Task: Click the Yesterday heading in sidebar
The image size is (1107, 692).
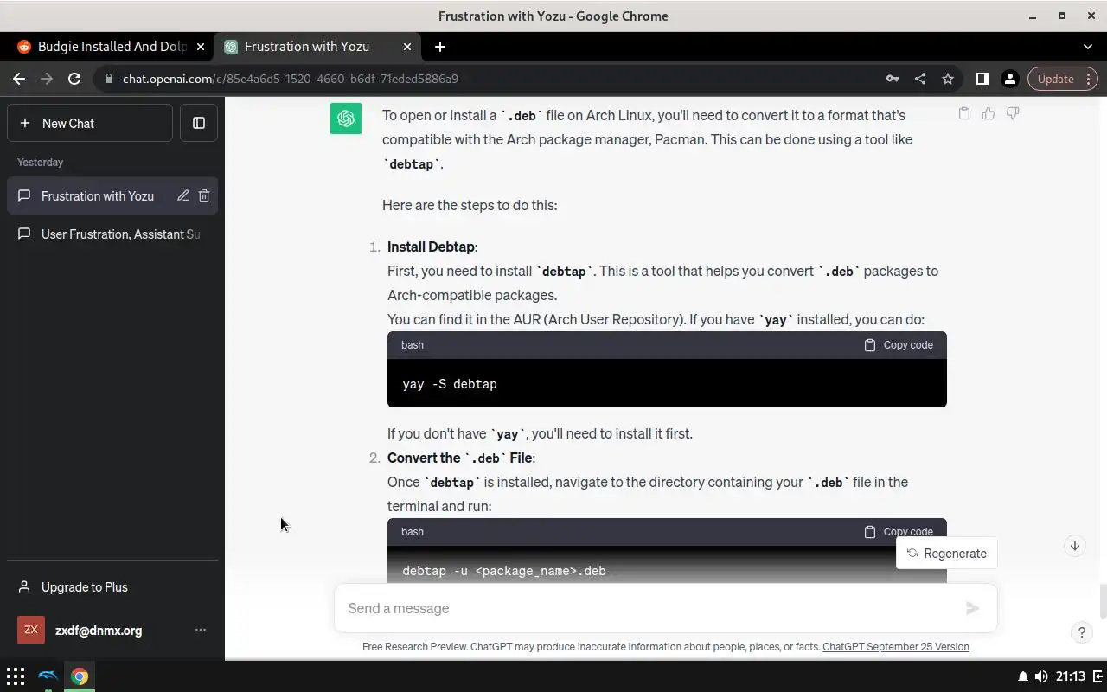Action: tap(40, 163)
